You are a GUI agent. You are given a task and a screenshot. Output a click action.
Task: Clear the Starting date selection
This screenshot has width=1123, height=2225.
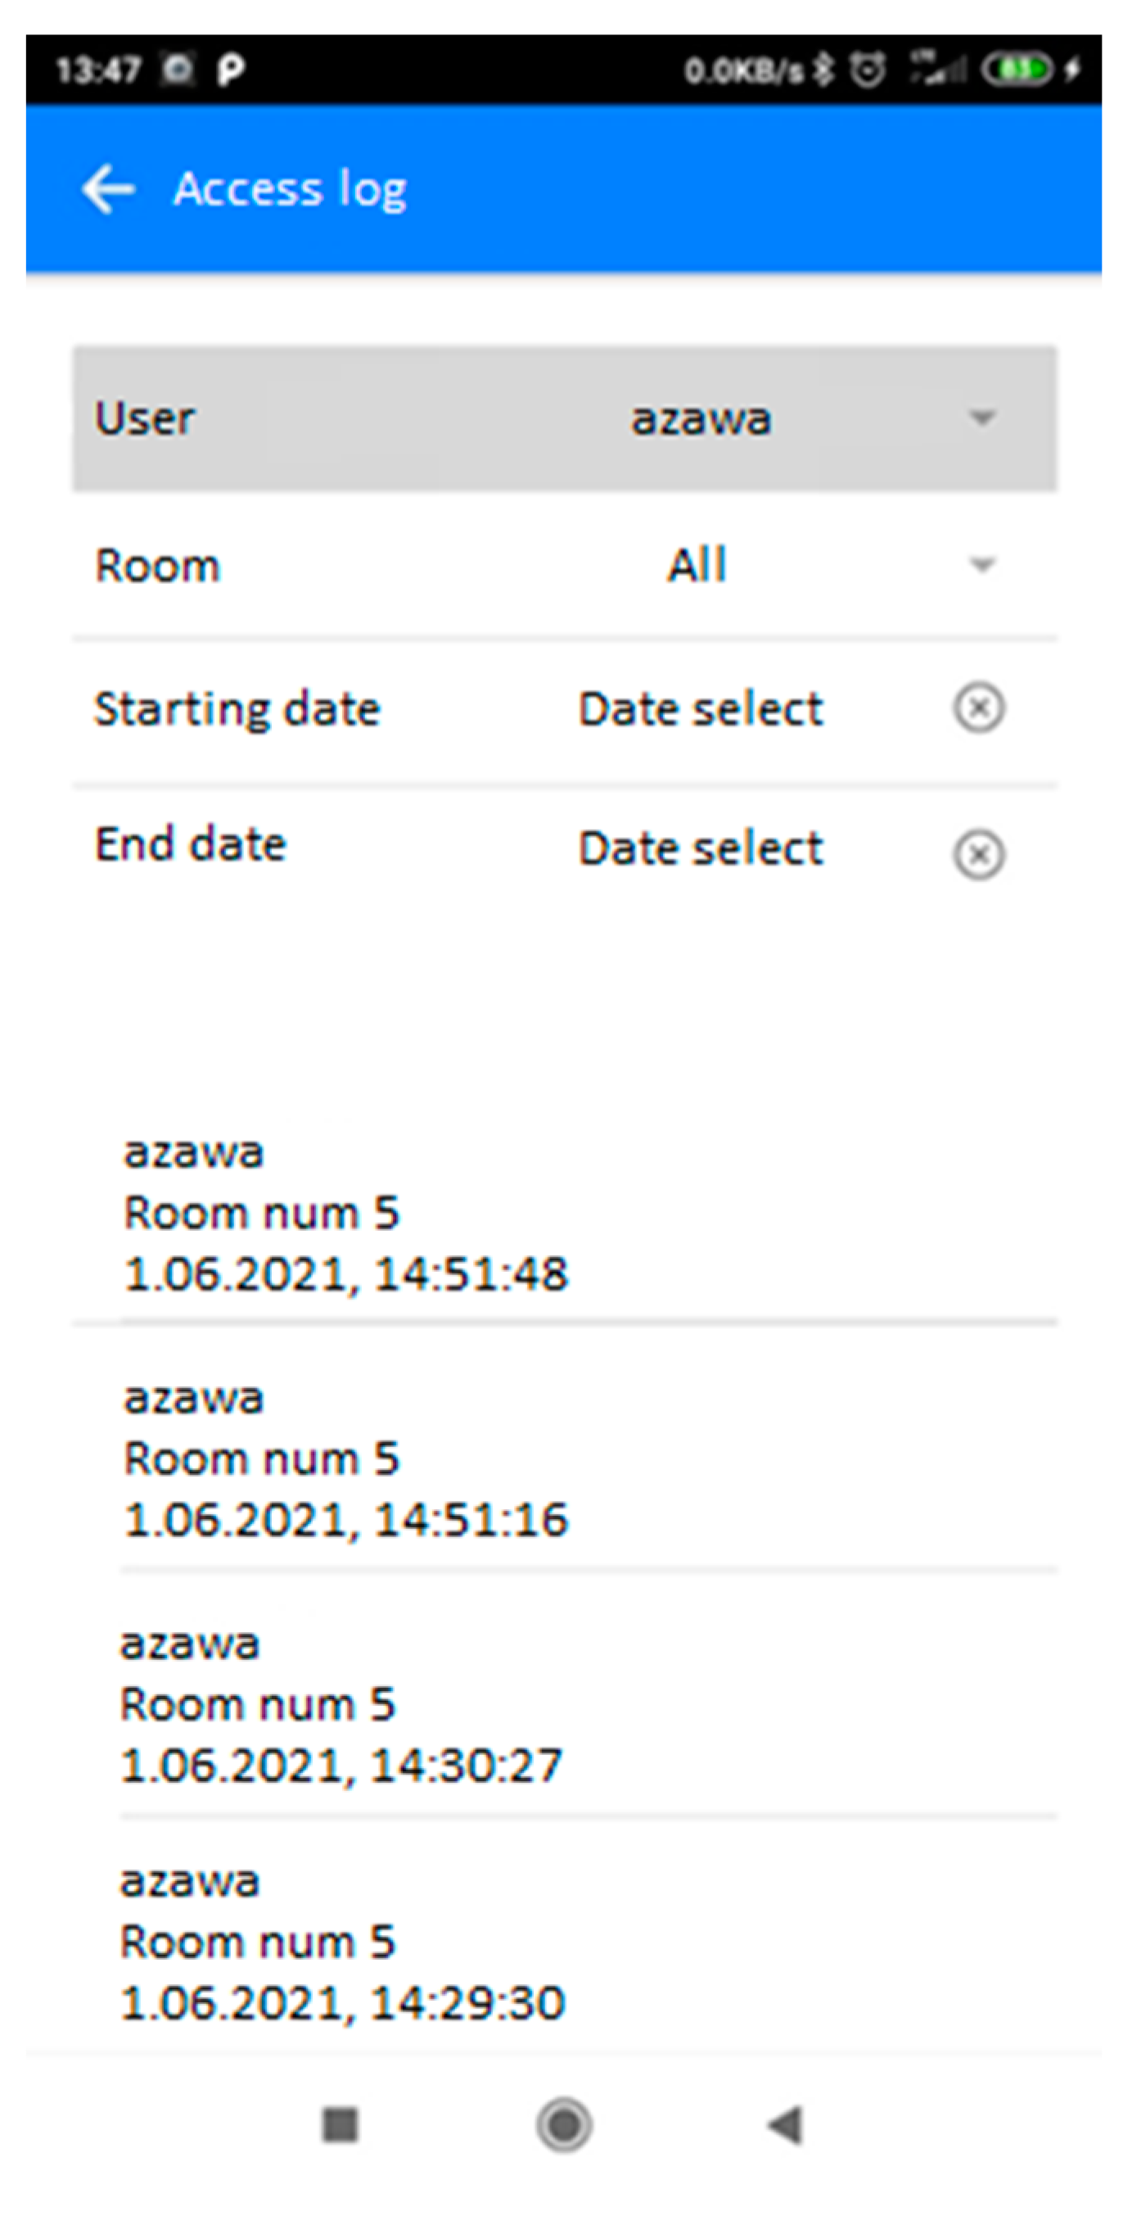tap(978, 708)
